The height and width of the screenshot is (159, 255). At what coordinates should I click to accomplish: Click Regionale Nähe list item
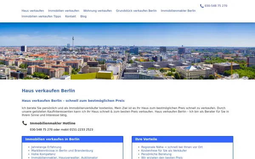click(x=172, y=147)
